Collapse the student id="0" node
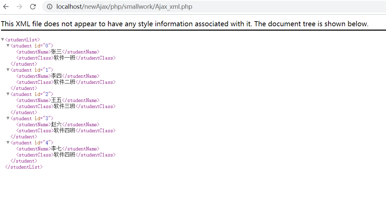Viewport: 386px width, 209px height. coord(8,45)
